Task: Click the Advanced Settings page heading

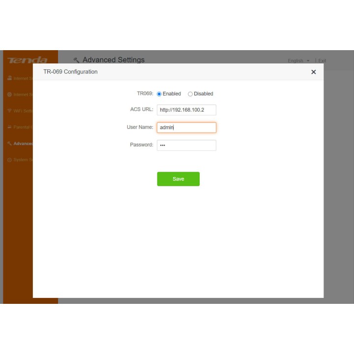Action: [114, 60]
